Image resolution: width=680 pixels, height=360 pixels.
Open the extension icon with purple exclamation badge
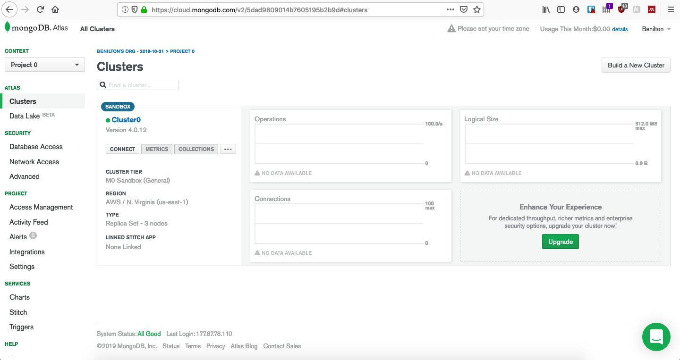pos(607,8)
